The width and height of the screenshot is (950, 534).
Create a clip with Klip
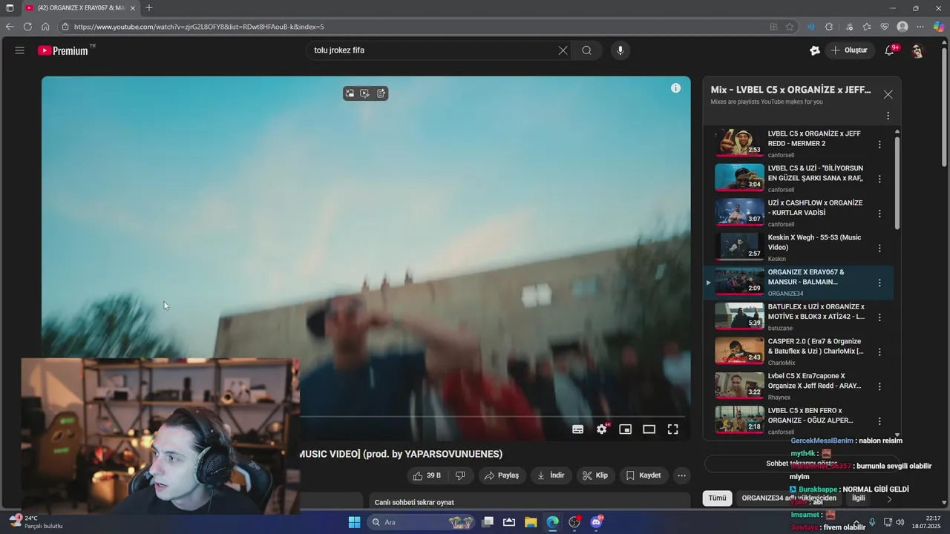(595, 475)
